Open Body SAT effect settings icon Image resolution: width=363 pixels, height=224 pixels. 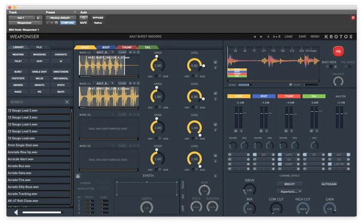click(x=273, y=154)
